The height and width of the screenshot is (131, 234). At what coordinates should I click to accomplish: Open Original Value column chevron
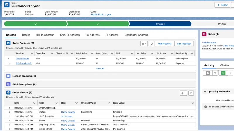point(109,103)
